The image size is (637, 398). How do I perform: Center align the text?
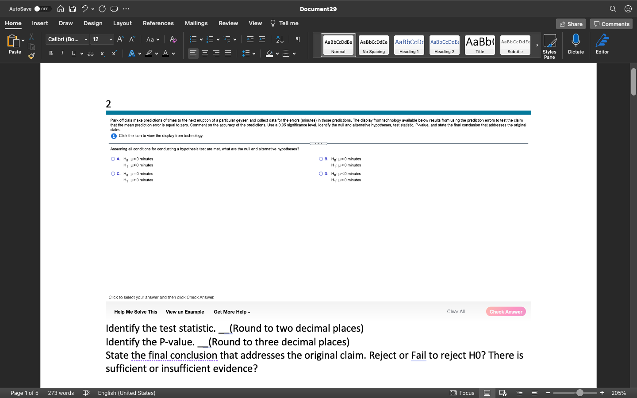[x=204, y=53]
